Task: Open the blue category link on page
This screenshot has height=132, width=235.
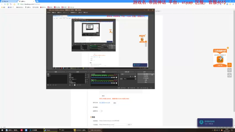Action: coord(105,103)
